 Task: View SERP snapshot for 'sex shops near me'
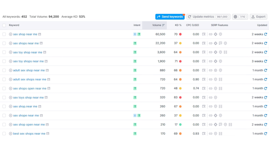pos(204,43)
